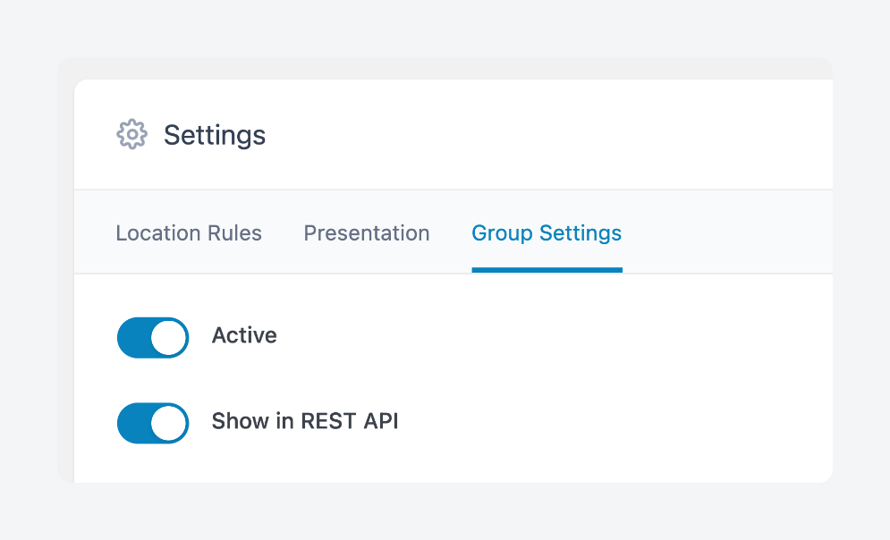The height and width of the screenshot is (540, 890).
Task: Open the Location Rules tab
Action: click(189, 233)
